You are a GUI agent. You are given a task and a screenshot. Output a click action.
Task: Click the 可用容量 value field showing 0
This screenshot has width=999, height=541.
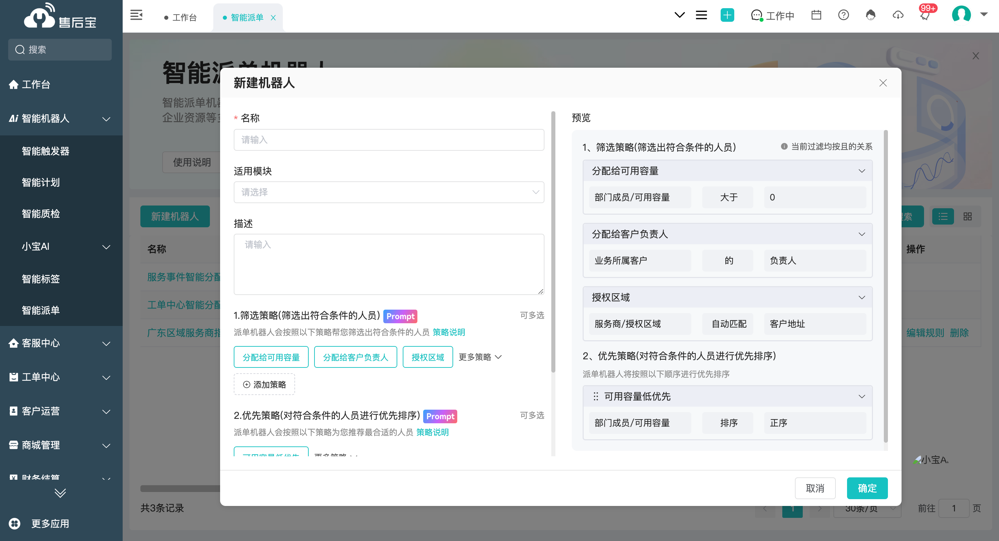pyautogui.click(x=815, y=197)
